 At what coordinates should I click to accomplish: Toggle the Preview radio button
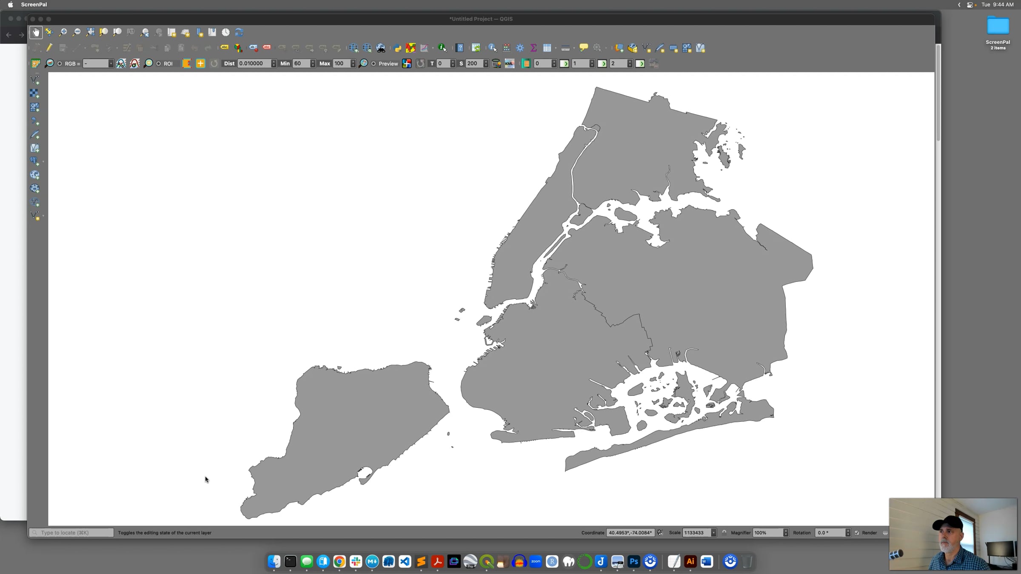374,64
